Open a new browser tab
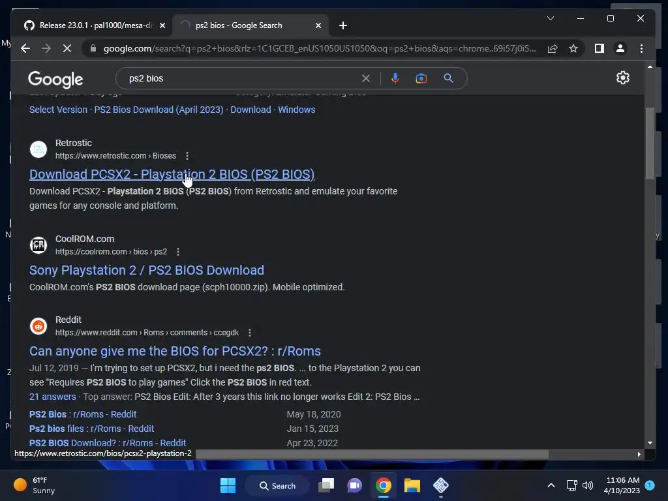 (343, 25)
